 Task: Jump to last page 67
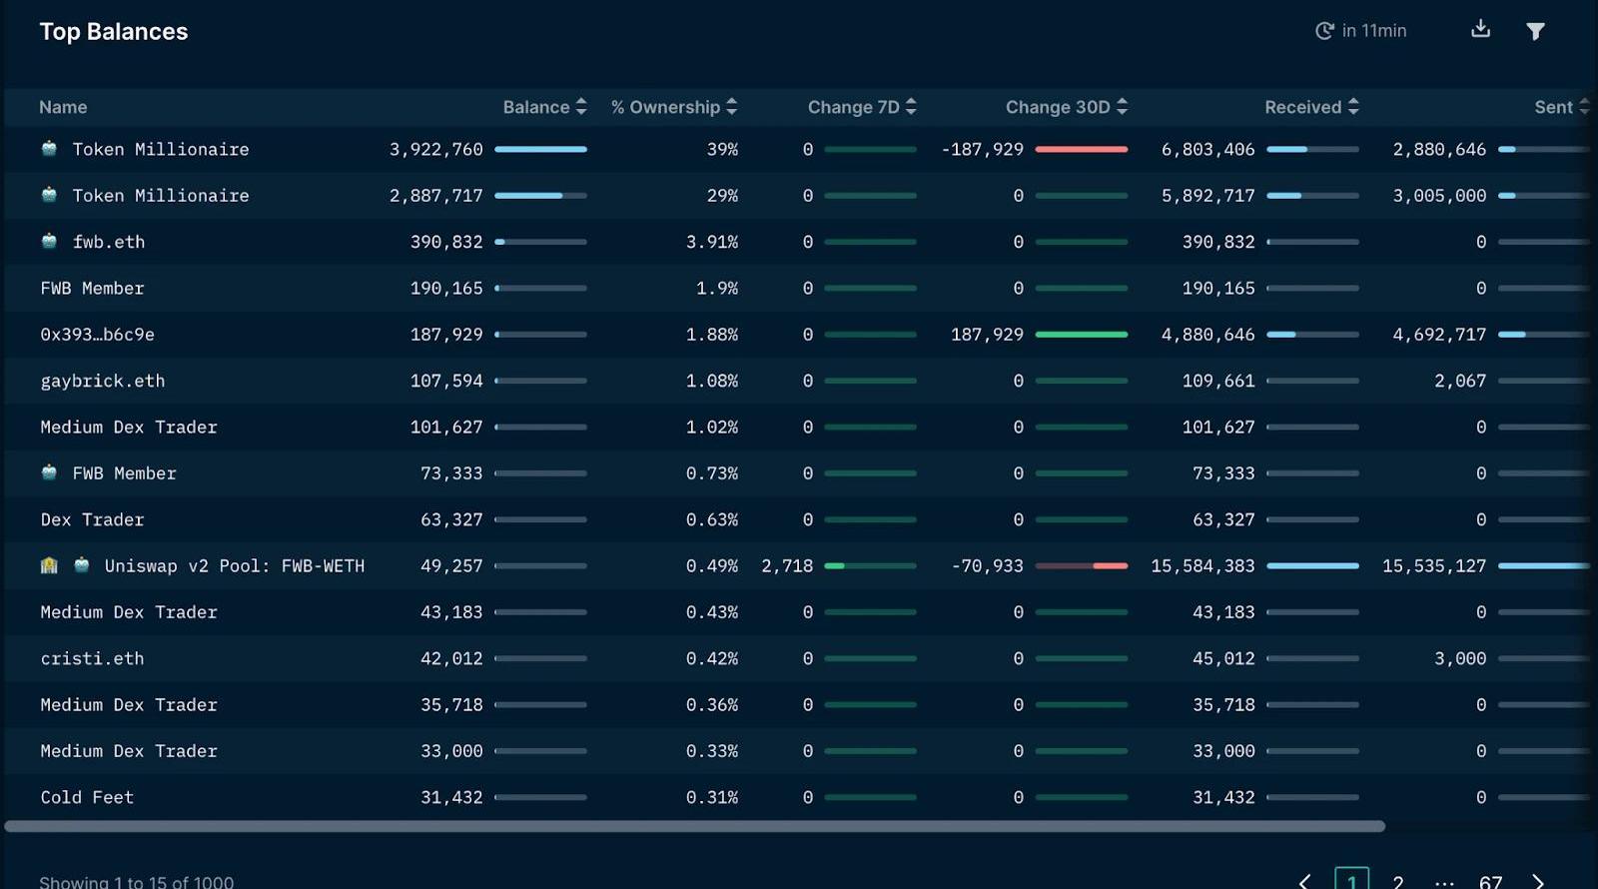[1490, 881]
